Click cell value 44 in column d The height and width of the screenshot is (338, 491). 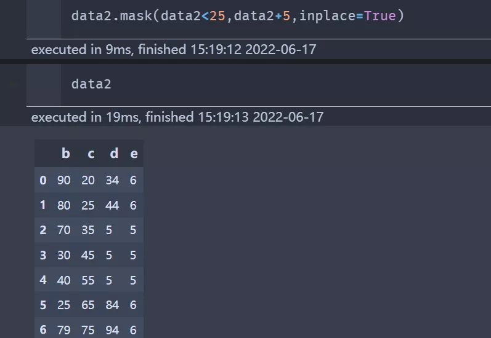tap(112, 205)
